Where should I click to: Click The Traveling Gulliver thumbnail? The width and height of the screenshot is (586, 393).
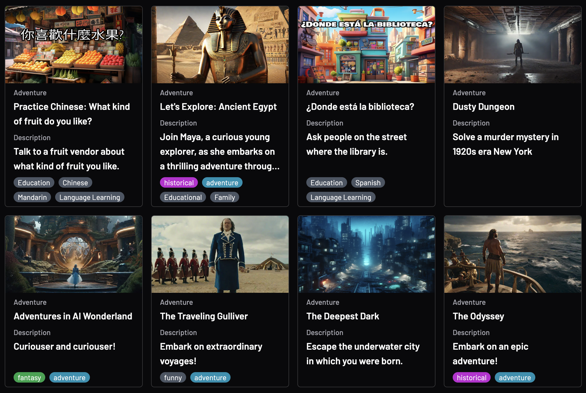click(220, 254)
